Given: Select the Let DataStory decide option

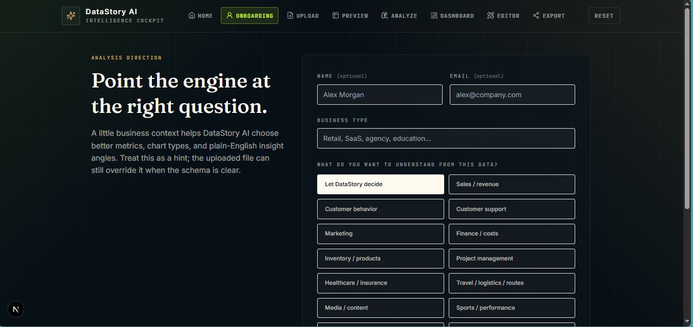Looking at the screenshot, I should tap(380, 184).
